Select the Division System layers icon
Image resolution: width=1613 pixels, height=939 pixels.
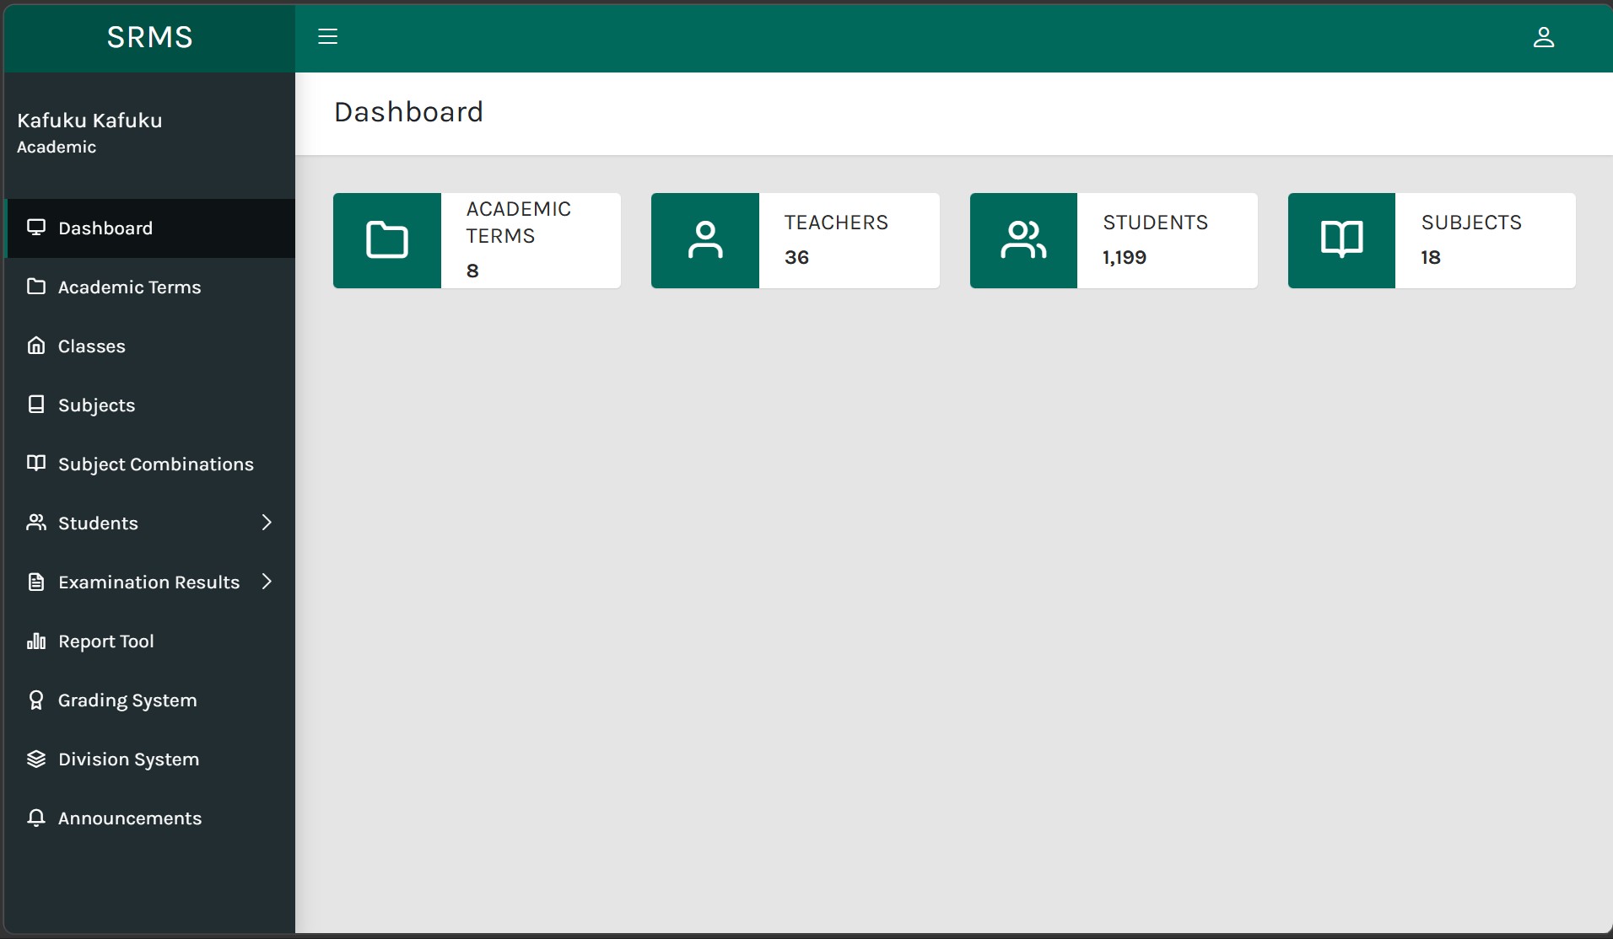pyautogui.click(x=36, y=759)
